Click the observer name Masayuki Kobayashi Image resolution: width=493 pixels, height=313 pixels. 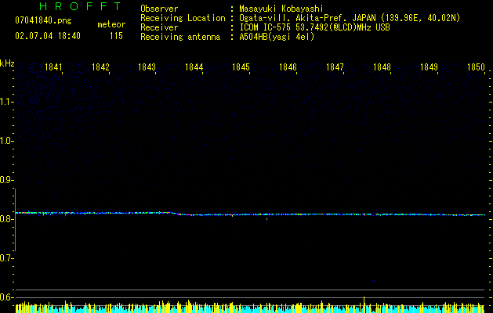[281, 9]
